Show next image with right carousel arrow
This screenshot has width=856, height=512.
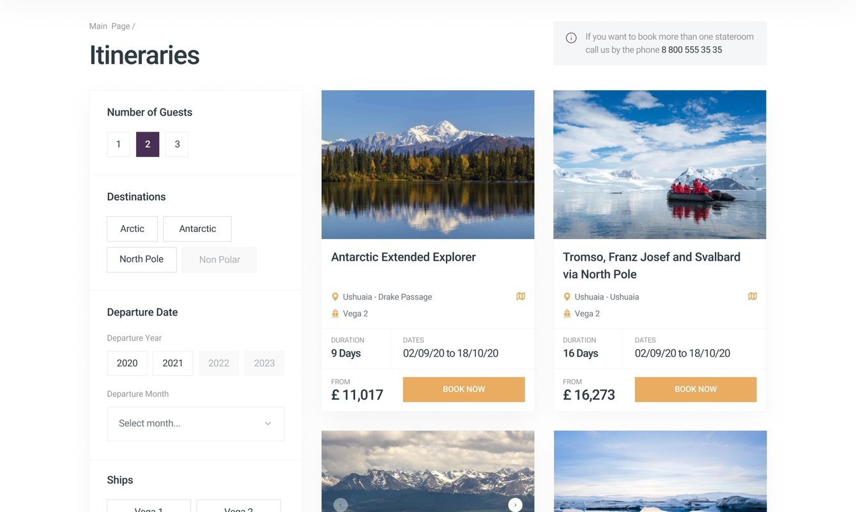pyautogui.click(x=515, y=505)
